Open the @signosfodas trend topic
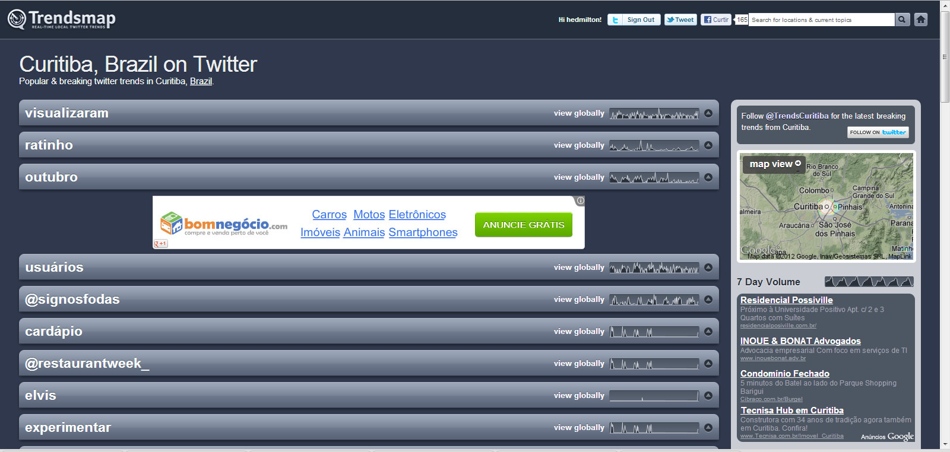 pyautogui.click(x=72, y=300)
